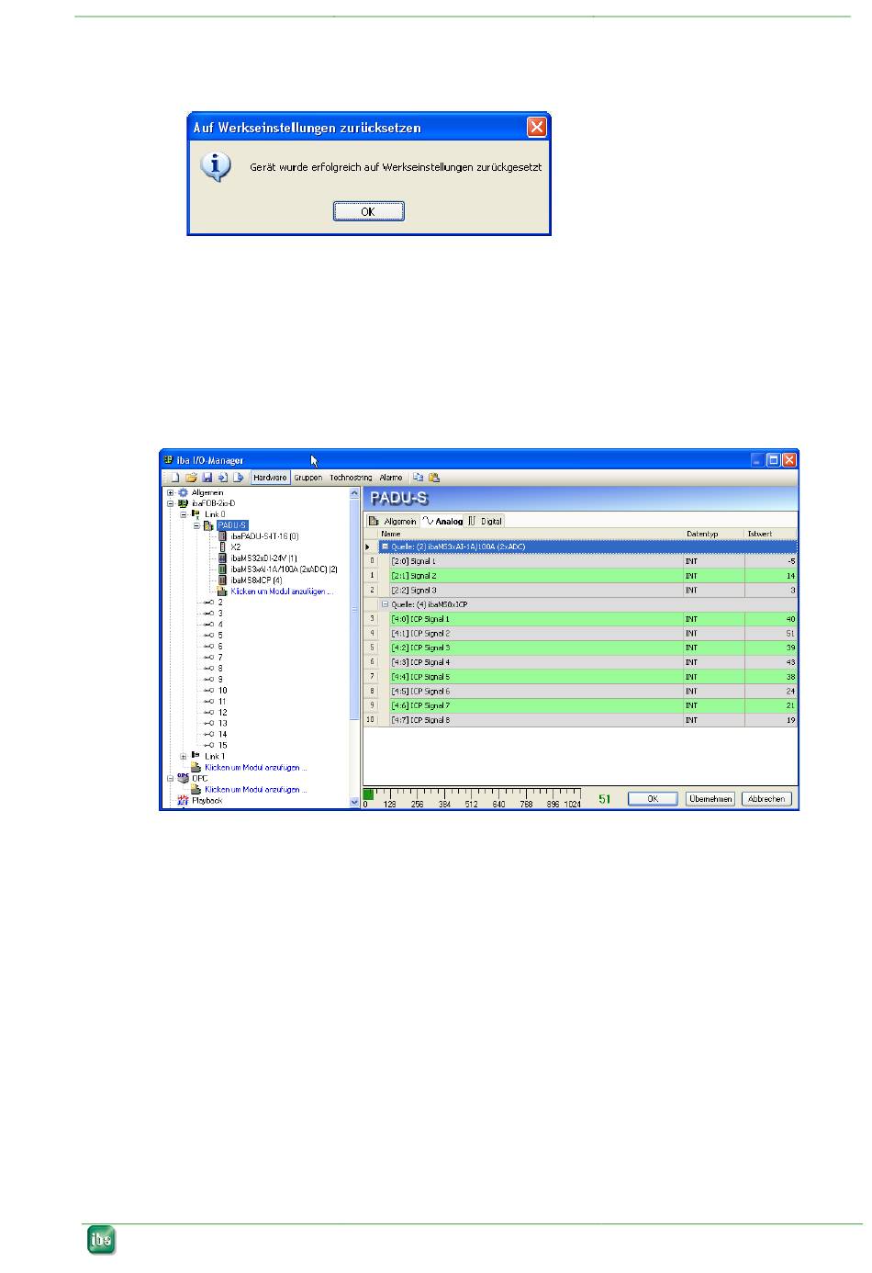The height and width of the screenshot is (1273, 872).
Task: Switch to the Digital tab
Action: pos(486,521)
